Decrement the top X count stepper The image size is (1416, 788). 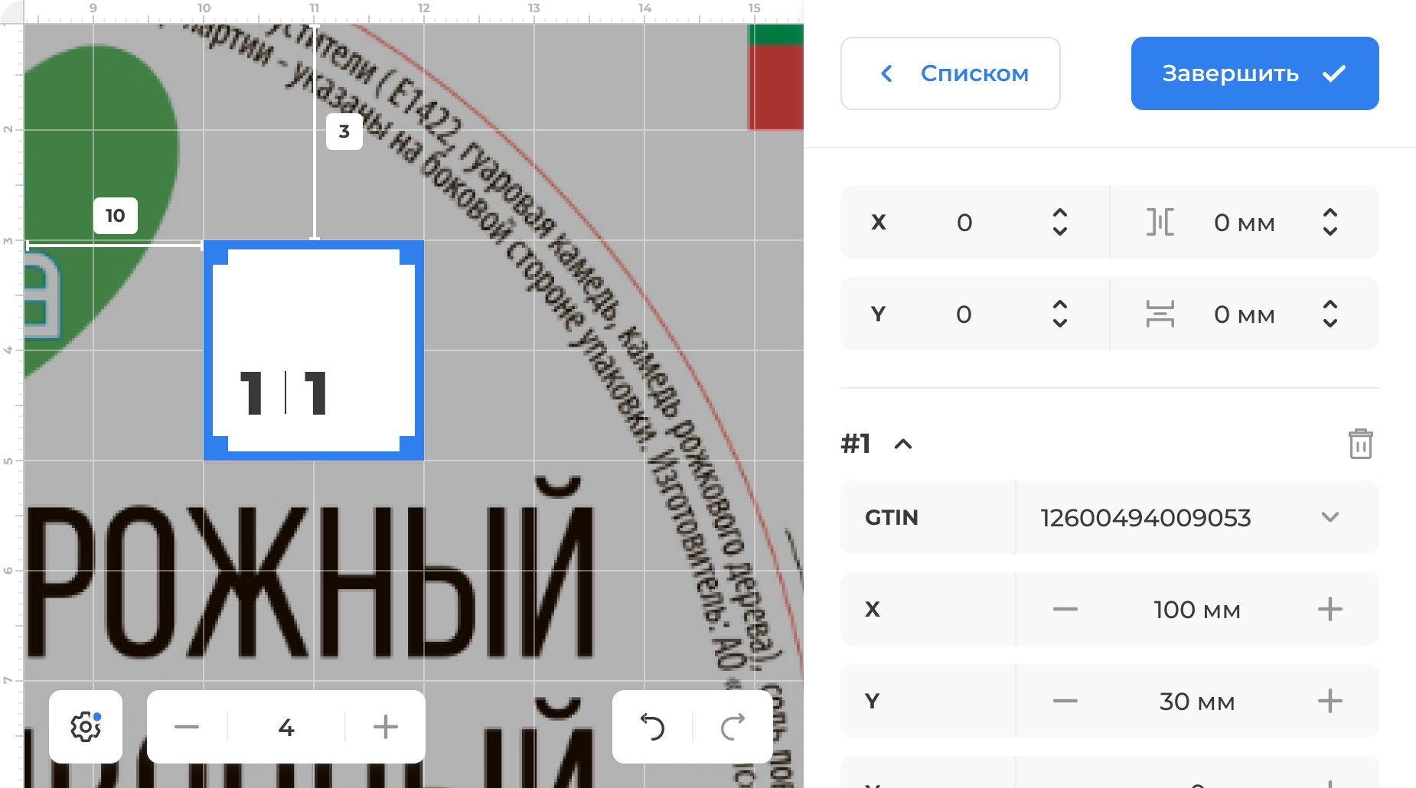[x=1060, y=231]
